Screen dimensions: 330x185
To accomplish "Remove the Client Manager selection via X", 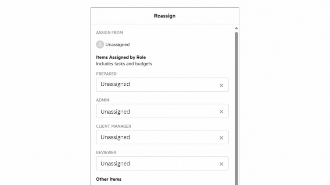I will pyautogui.click(x=221, y=138).
